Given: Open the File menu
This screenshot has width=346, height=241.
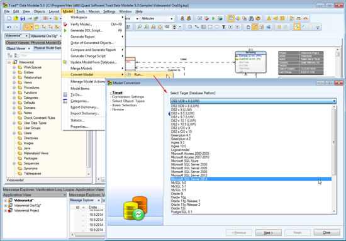Looking at the screenshot, I should tap(7, 11).
